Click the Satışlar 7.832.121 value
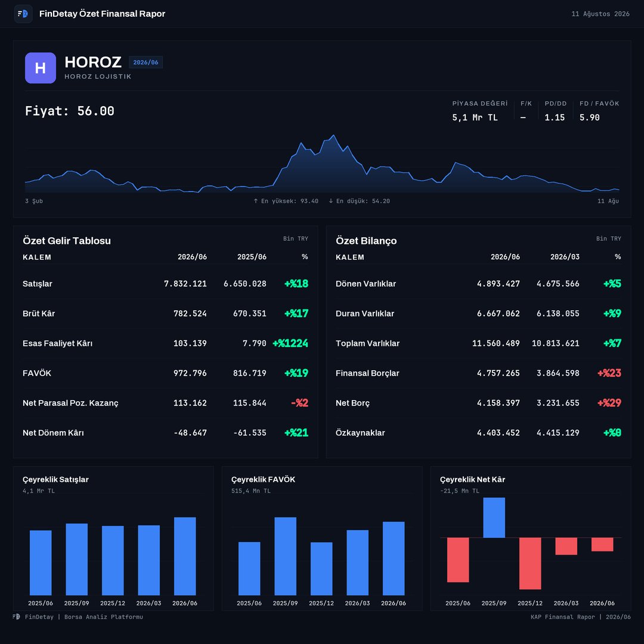 [185, 284]
